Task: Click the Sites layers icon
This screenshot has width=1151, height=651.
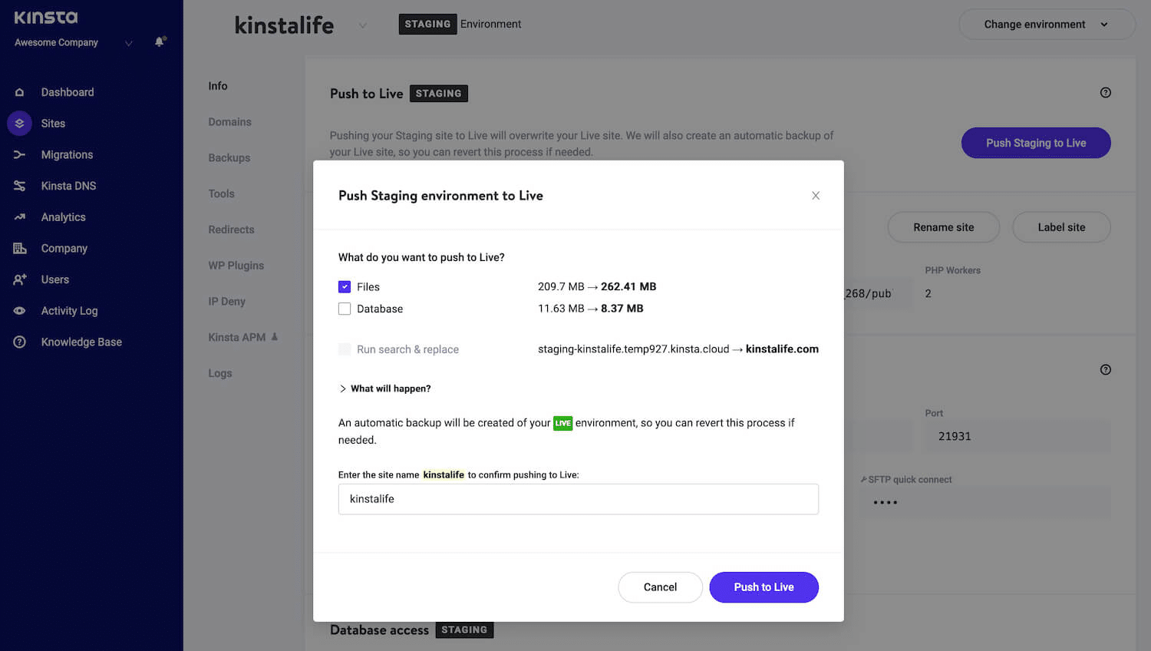Action: tap(20, 124)
